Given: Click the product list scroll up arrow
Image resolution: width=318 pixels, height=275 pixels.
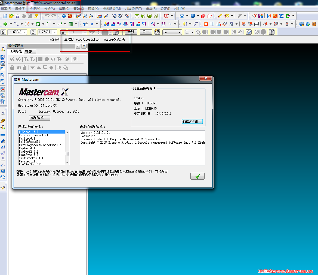Looking at the screenshot, I should point(67,132).
